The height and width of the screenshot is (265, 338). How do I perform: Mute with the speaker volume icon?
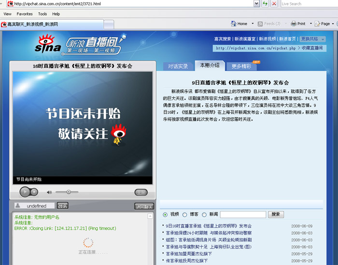tap(49, 192)
